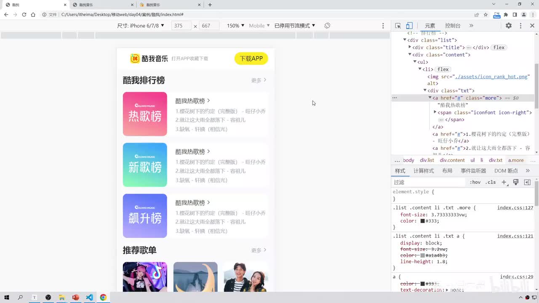This screenshot has width=539, height=303.
Task: Bookmark this page star icon
Action: point(486,15)
